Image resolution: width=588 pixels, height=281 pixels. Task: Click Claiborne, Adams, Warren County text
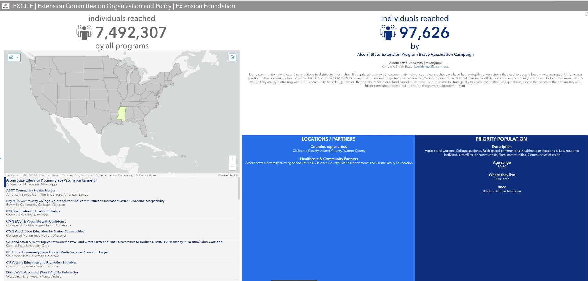coord(329,151)
